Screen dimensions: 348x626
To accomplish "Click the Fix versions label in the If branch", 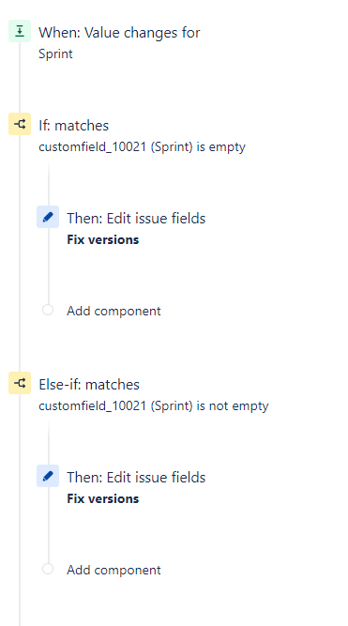I will click(103, 240).
